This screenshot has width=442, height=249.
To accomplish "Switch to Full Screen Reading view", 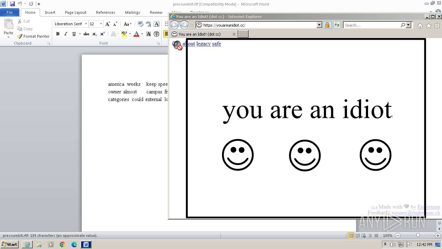I will pyautogui.click(x=357, y=236).
